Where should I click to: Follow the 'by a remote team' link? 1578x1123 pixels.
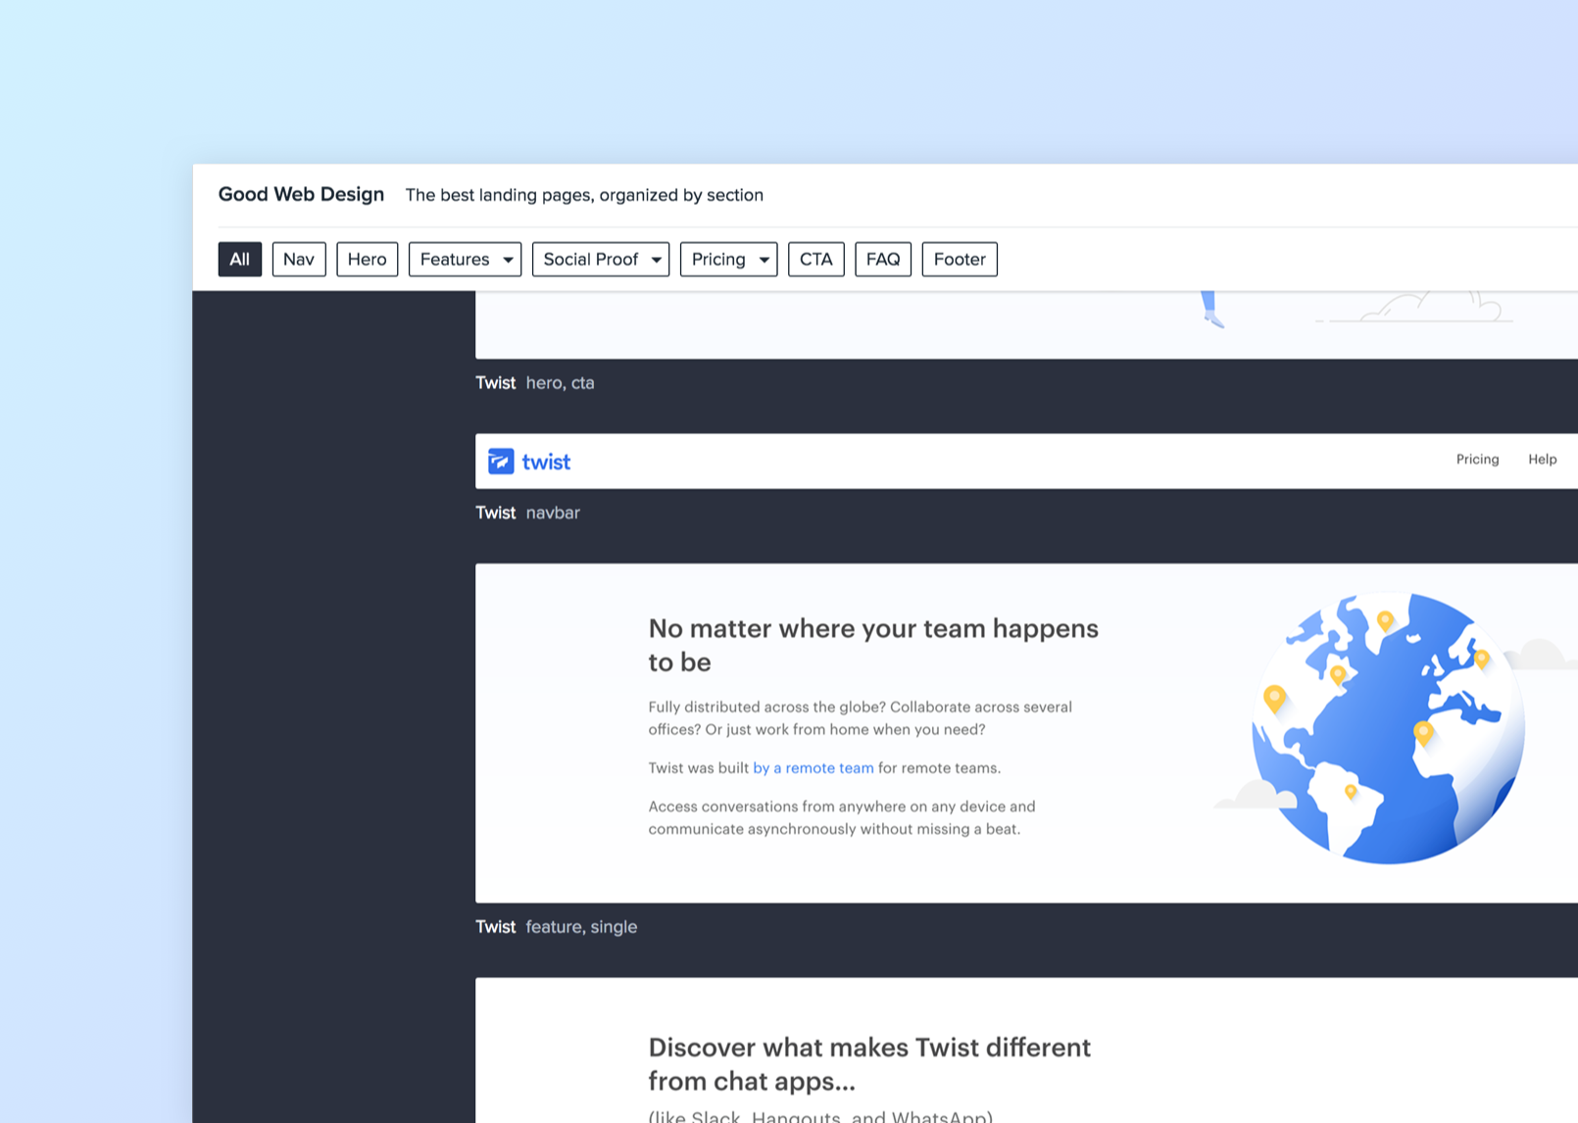click(813, 767)
